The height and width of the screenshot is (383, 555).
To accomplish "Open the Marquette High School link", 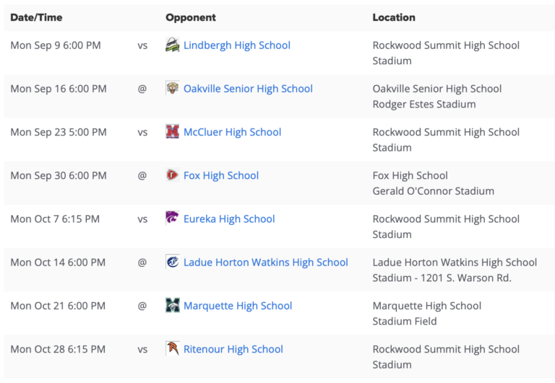I will coord(238,306).
